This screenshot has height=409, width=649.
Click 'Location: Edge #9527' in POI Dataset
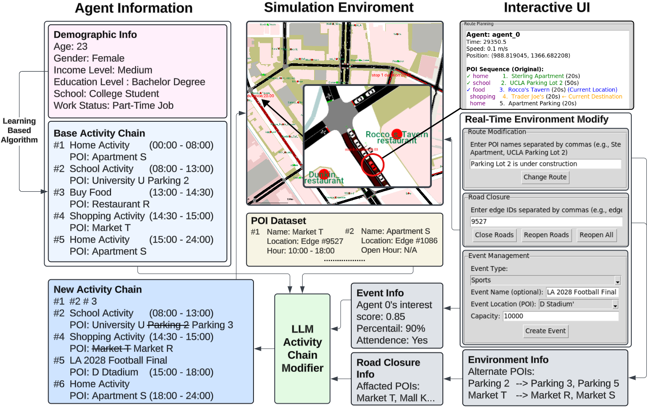point(305,241)
